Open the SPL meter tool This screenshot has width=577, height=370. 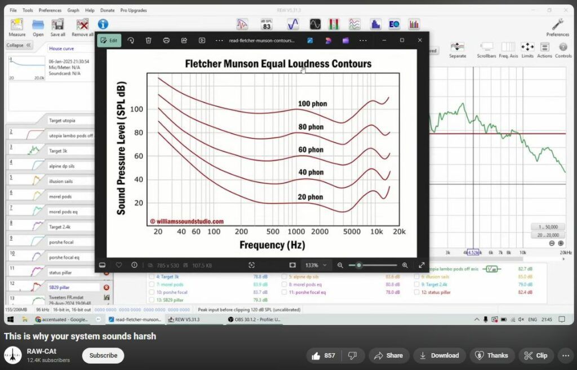pyautogui.click(x=267, y=24)
